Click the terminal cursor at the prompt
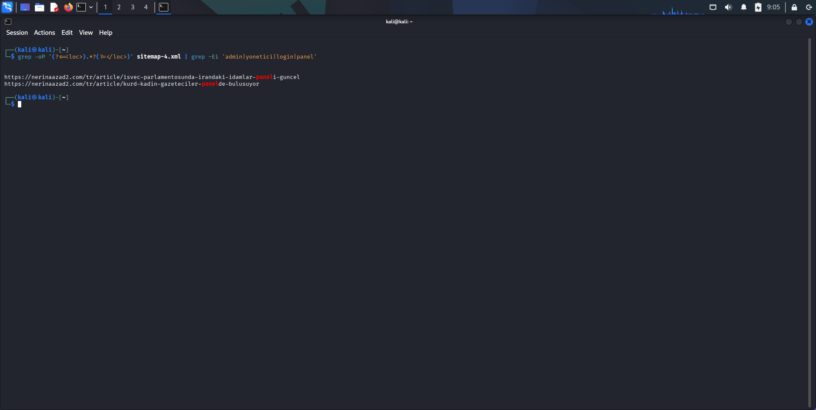Image resolution: width=816 pixels, height=410 pixels. 20,104
